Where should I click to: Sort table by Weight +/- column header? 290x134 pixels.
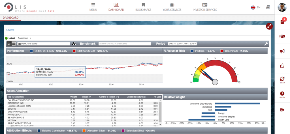click(87, 97)
